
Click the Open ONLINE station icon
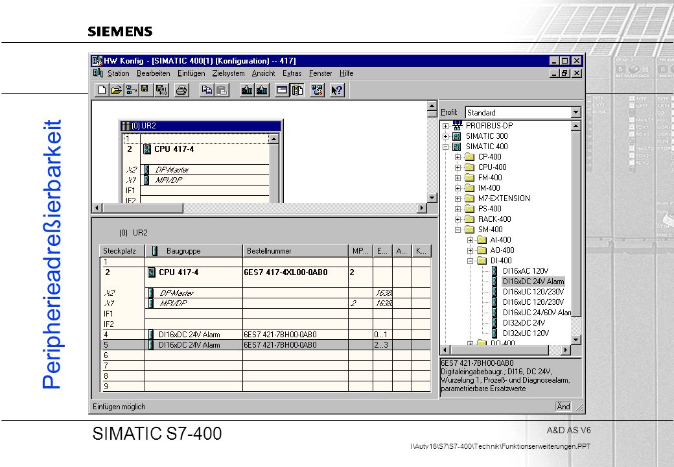(131, 90)
